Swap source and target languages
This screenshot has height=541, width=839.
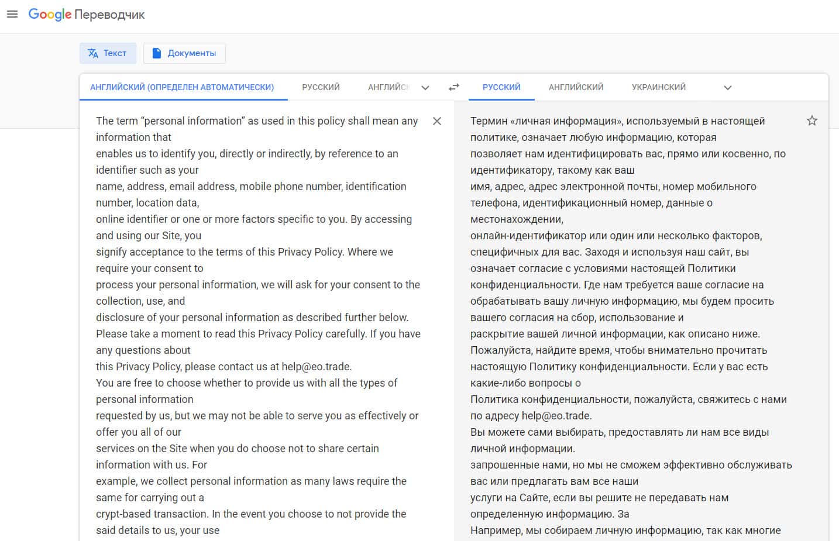pyautogui.click(x=454, y=87)
